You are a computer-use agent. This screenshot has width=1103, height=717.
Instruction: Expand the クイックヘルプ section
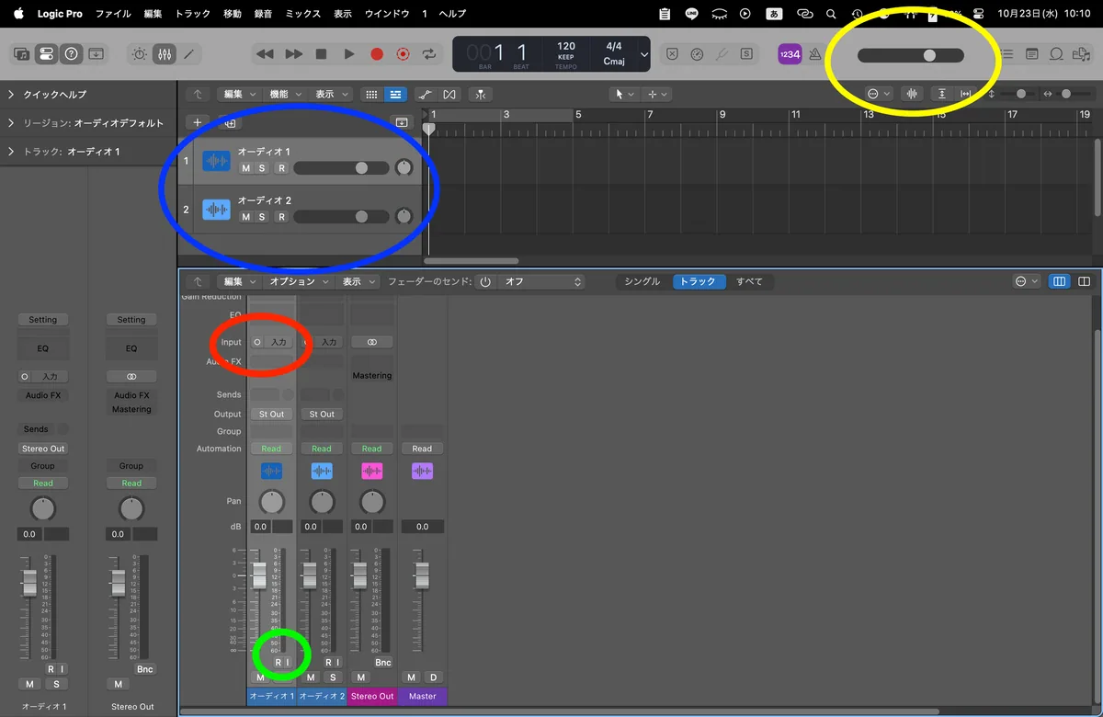pyautogui.click(x=11, y=95)
